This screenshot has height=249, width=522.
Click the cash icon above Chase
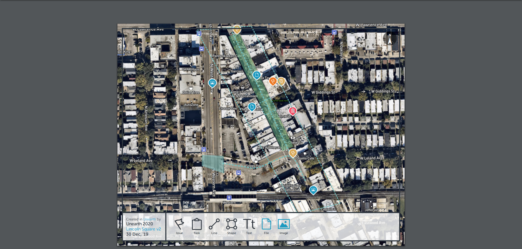293,138
